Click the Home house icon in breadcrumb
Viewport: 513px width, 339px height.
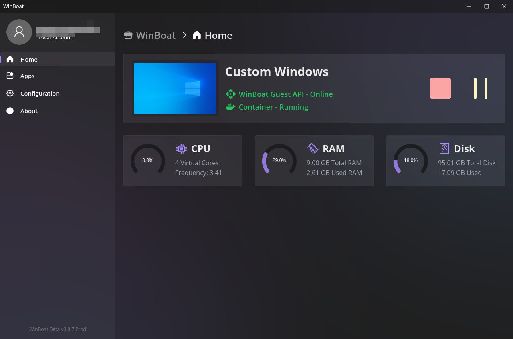click(x=196, y=36)
